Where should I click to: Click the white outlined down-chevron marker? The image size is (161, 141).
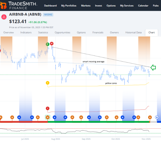tap(157, 117)
